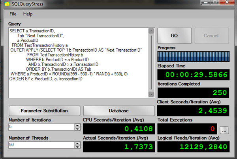This screenshot has height=159, width=237.
Task: Focus the Number of Iterations field
Action: pos(41,127)
